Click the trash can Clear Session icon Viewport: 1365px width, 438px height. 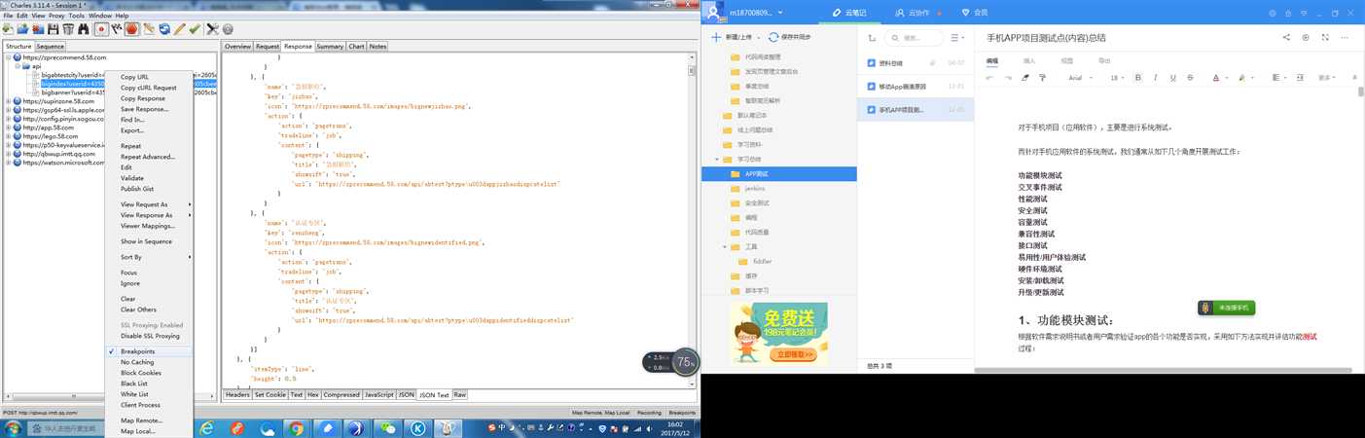[x=68, y=29]
